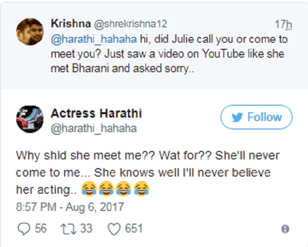
Task: Follow Actress Harathi
Action: (256, 118)
